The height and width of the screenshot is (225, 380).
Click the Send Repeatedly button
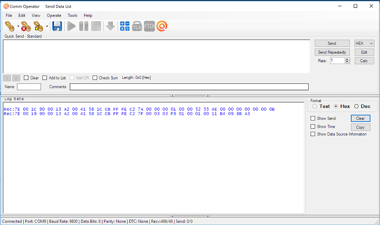pos(332,52)
